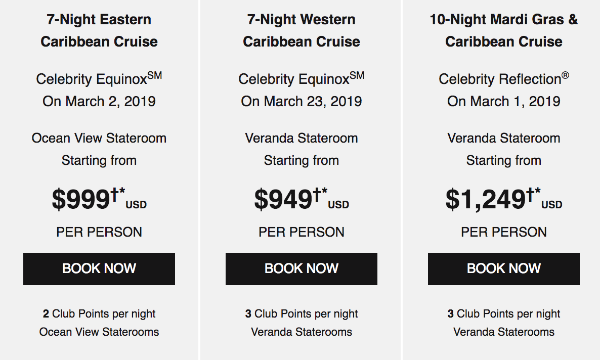Select the 7-Night Eastern Caribbean Cruise title
600x360 pixels.
[x=99, y=31]
